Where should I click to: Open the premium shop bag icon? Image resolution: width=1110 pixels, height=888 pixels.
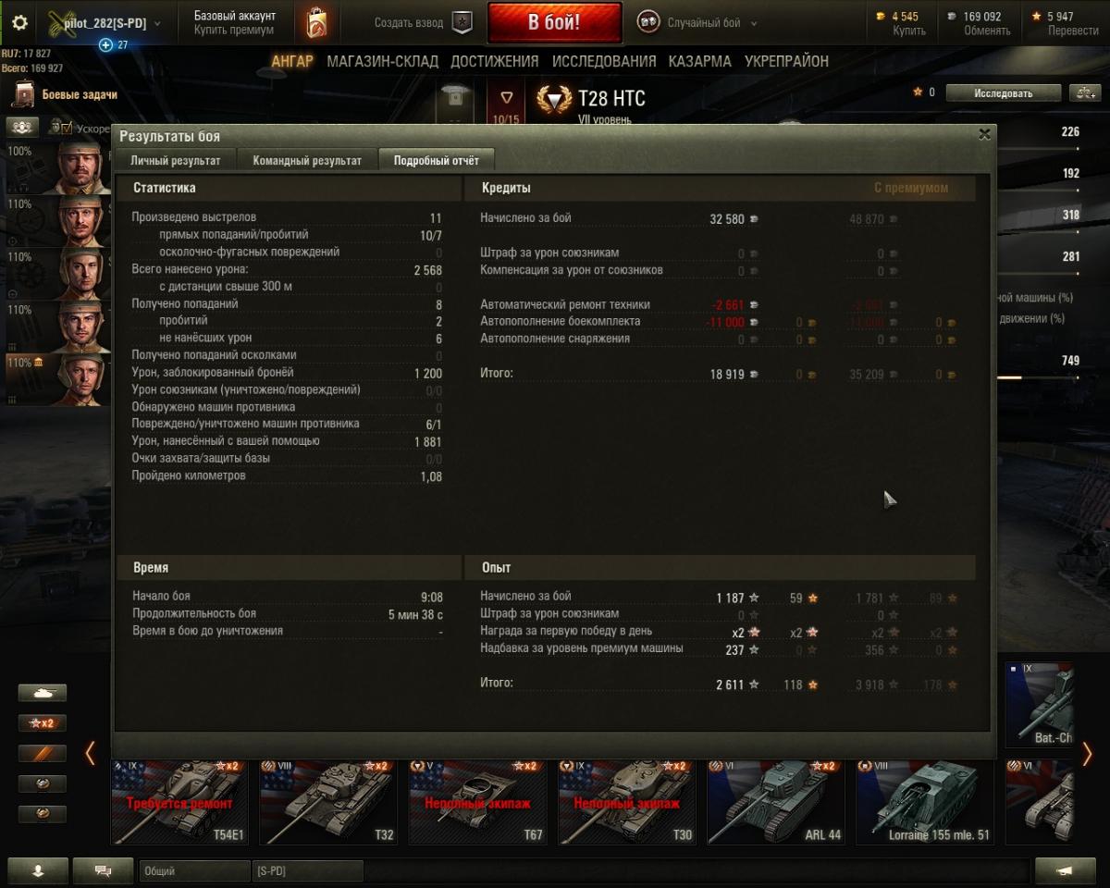pyautogui.click(x=316, y=23)
